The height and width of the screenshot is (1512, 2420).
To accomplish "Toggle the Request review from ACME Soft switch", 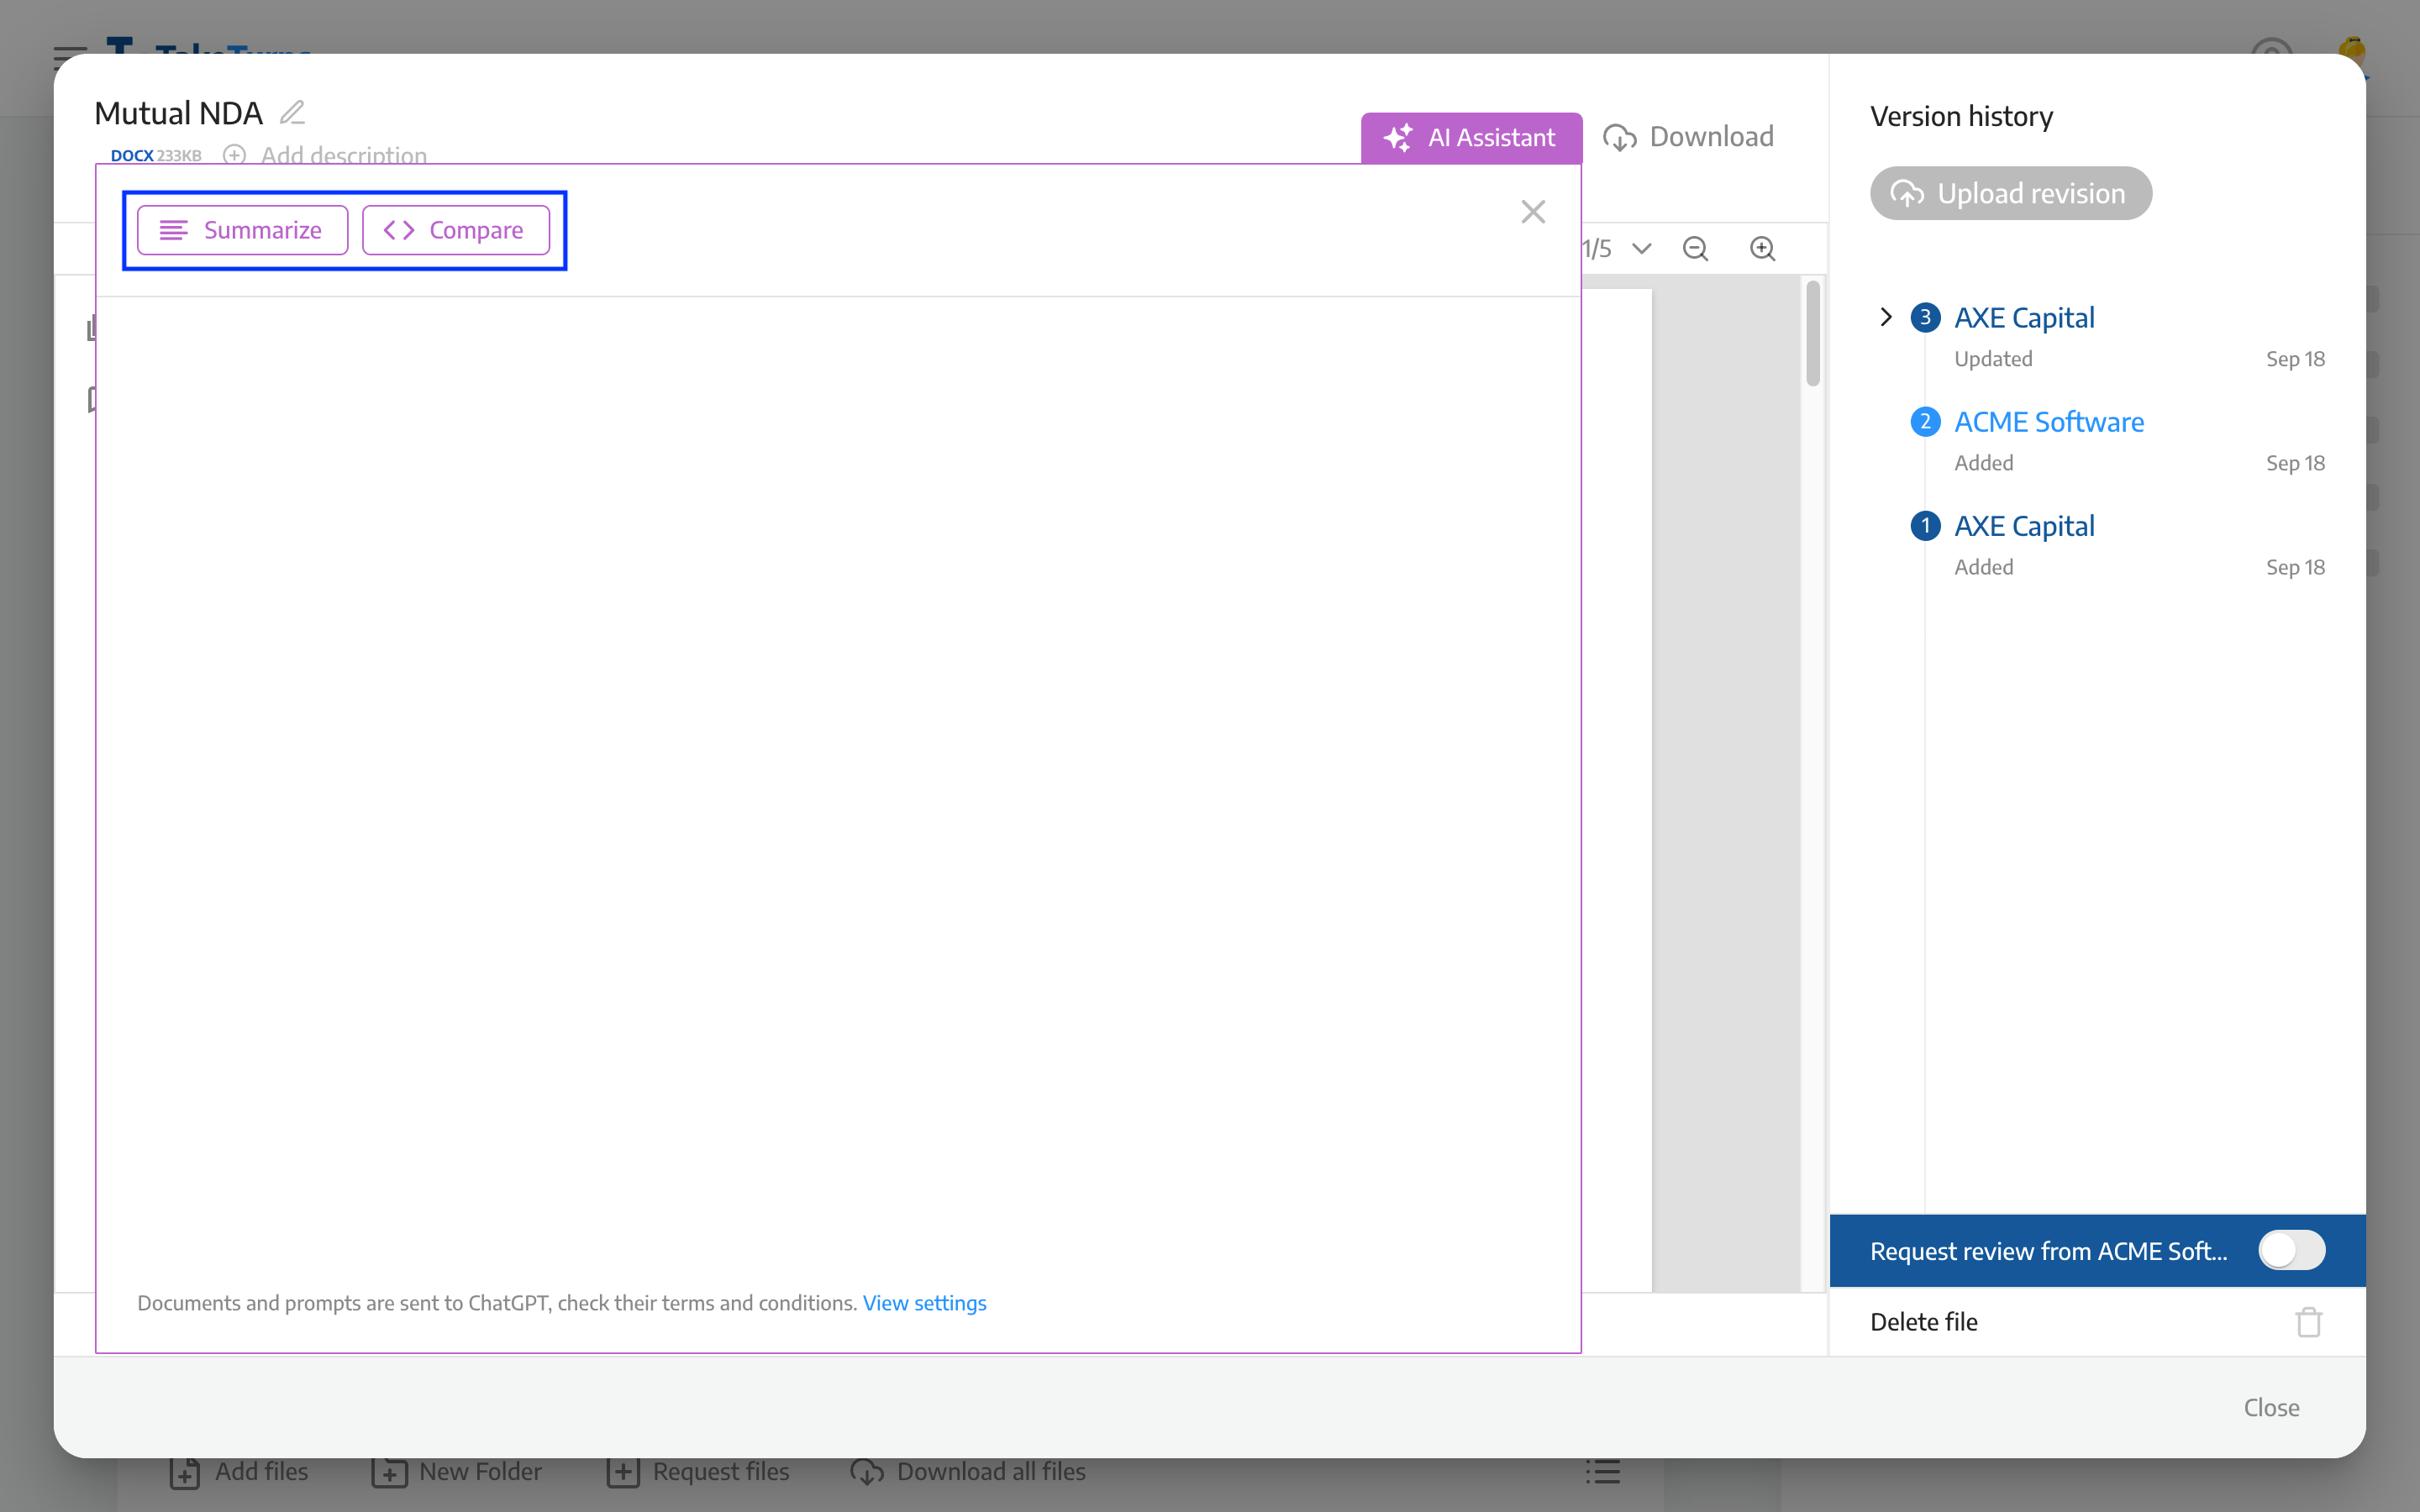I will pyautogui.click(x=2291, y=1251).
